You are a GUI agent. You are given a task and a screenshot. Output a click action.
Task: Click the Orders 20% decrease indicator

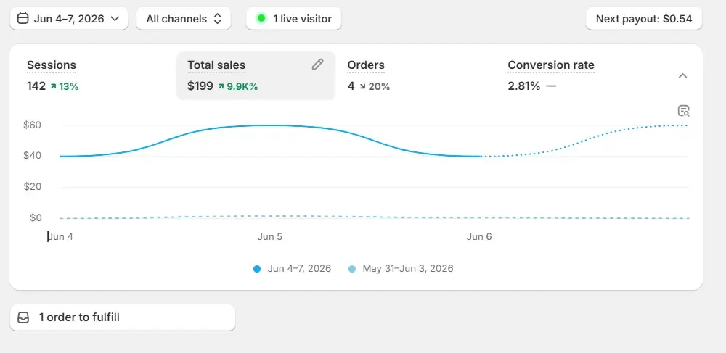point(374,86)
